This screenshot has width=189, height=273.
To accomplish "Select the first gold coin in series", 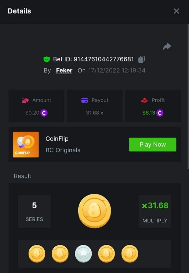I will pyautogui.click(x=37, y=254).
